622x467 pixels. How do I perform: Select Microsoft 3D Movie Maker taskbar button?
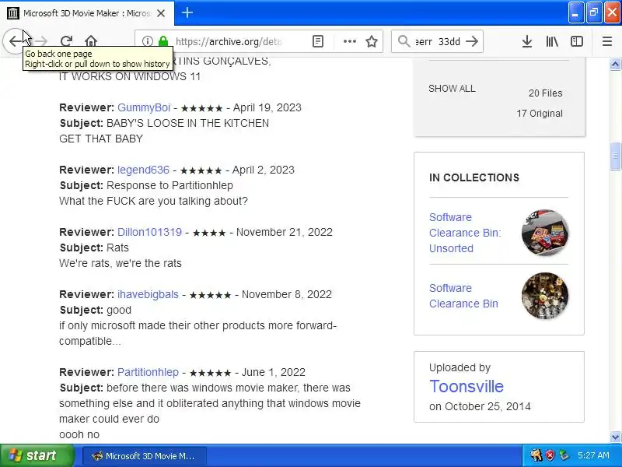tap(145, 456)
